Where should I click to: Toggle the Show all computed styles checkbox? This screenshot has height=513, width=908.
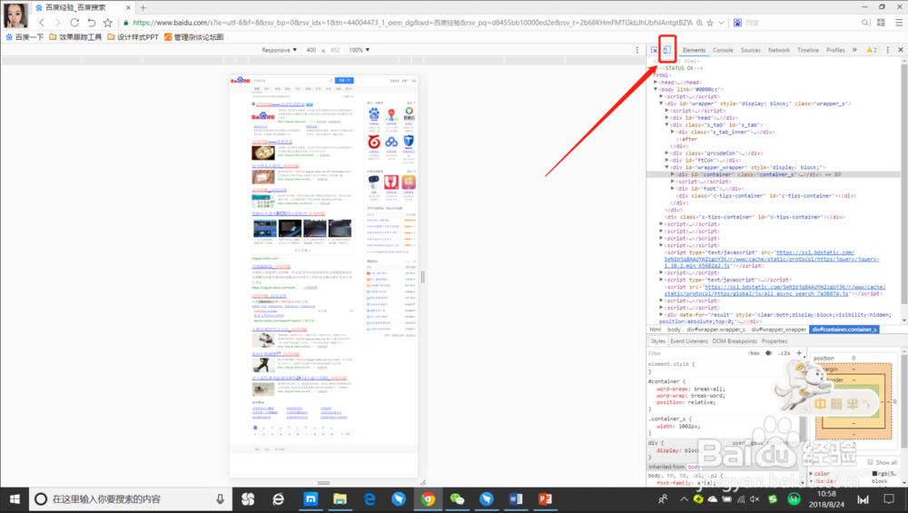(x=871, y=462)
